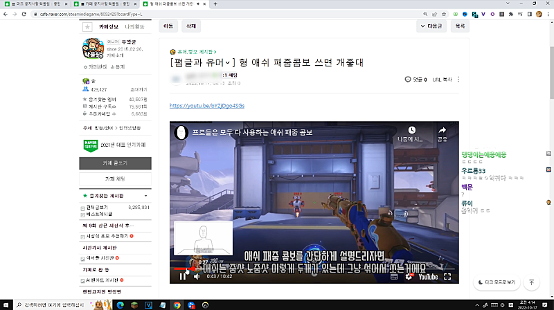Click the 이동 move button
The width and height of the screenshot is (554, 310).
[x=168, y=26]
